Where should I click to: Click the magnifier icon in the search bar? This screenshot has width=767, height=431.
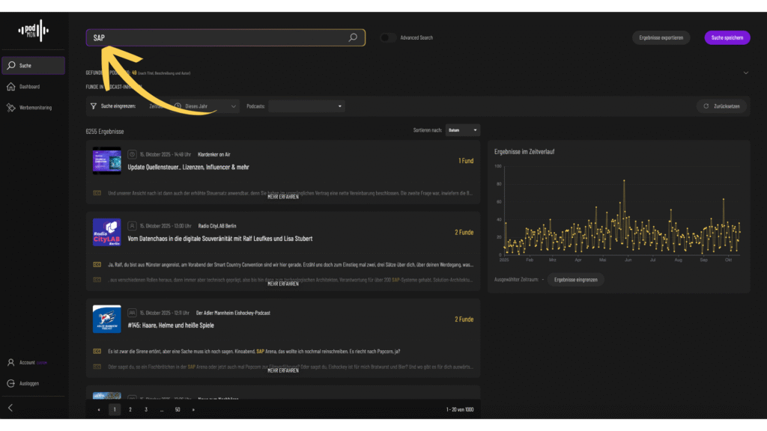point(353,37)
